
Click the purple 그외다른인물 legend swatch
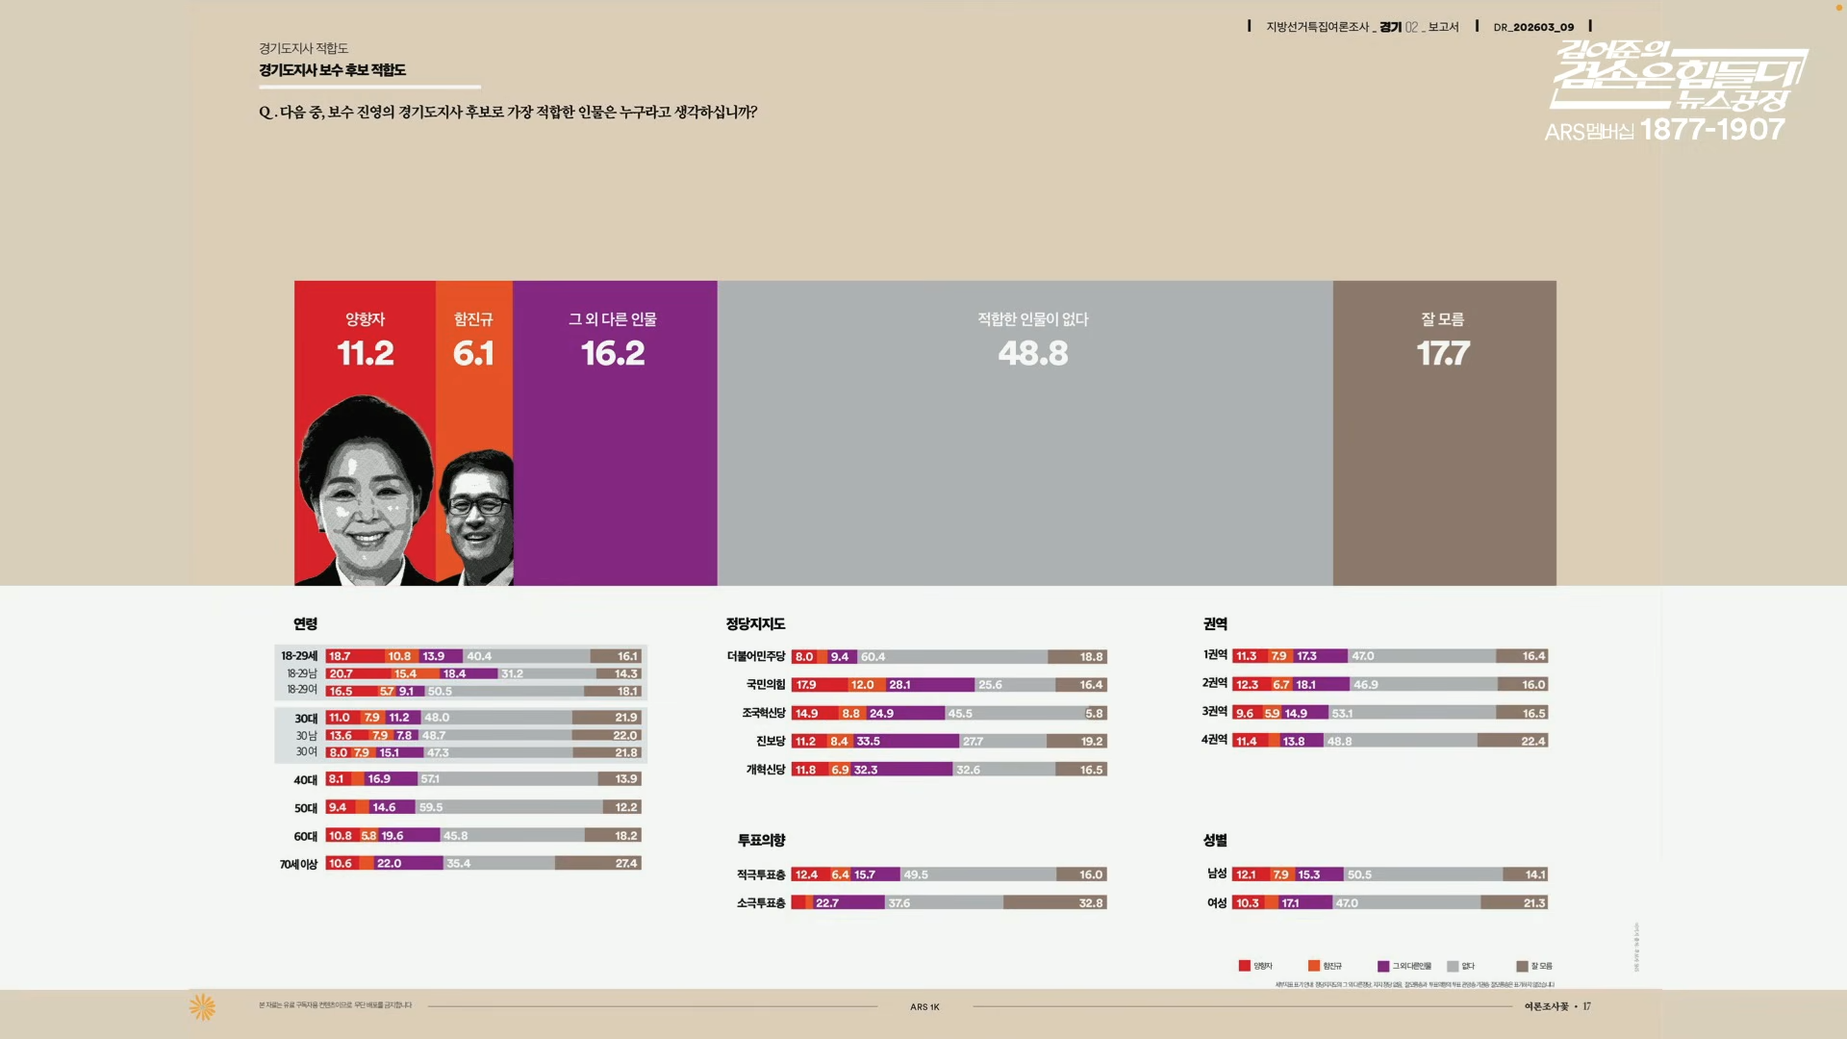pyautogui.click(x=1382, y=966)
